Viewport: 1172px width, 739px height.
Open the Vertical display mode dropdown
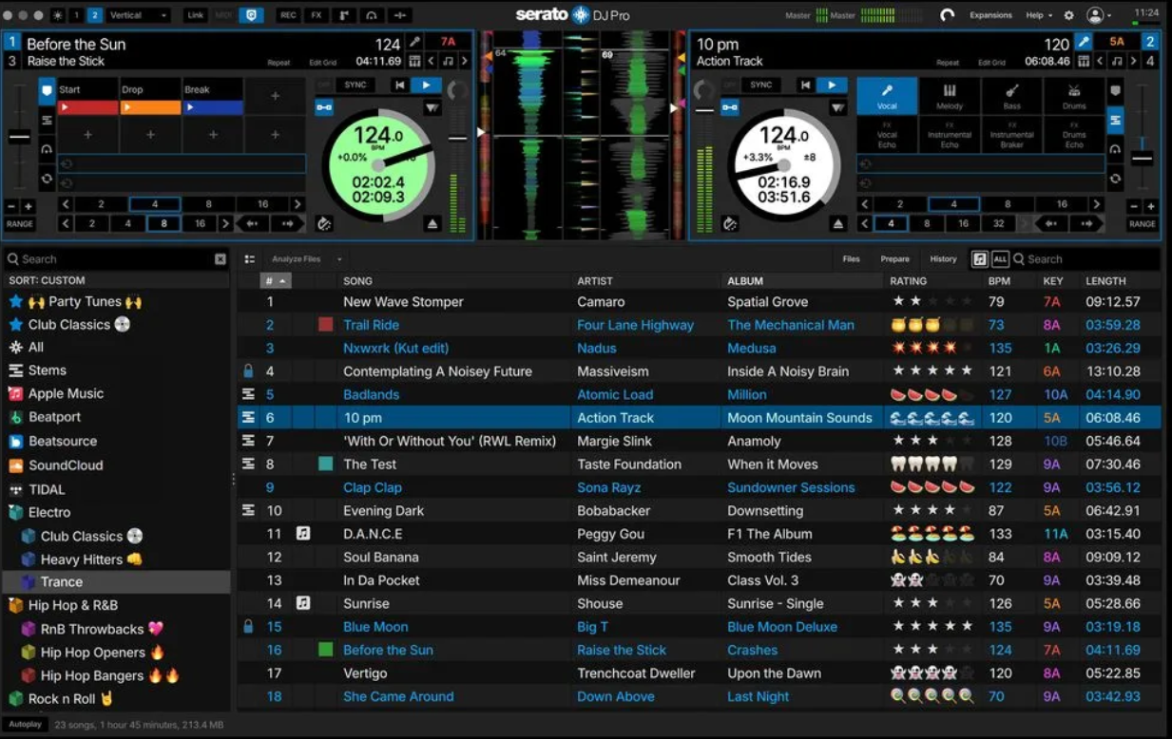point(138,16)
